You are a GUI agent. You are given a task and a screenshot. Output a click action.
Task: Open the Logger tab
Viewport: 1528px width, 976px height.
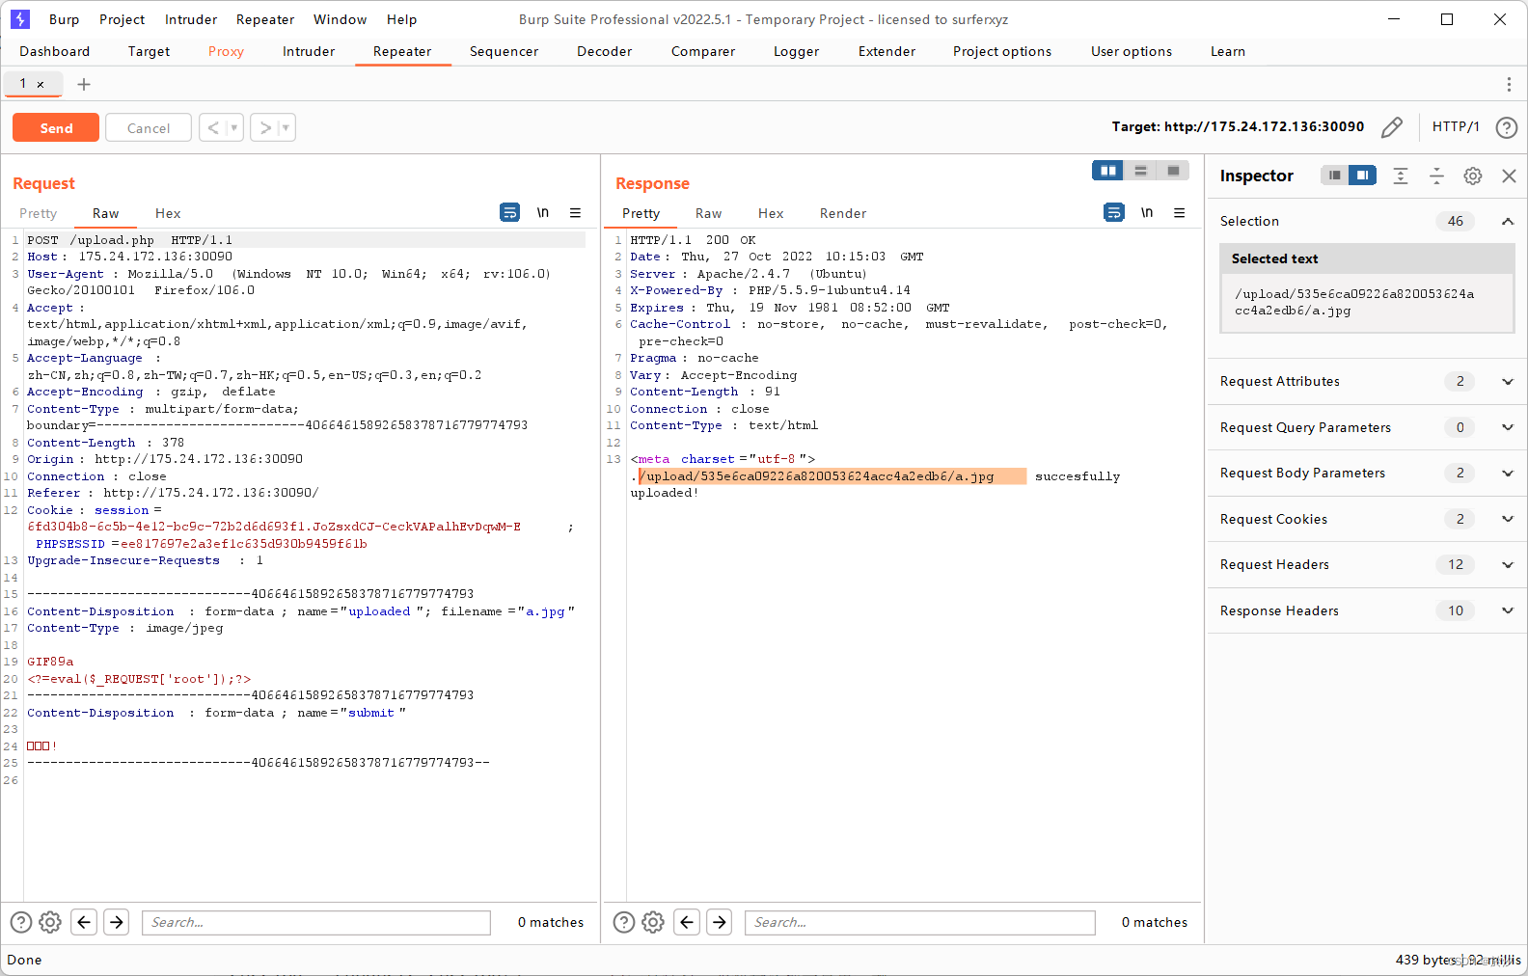(x=796, y=51)
